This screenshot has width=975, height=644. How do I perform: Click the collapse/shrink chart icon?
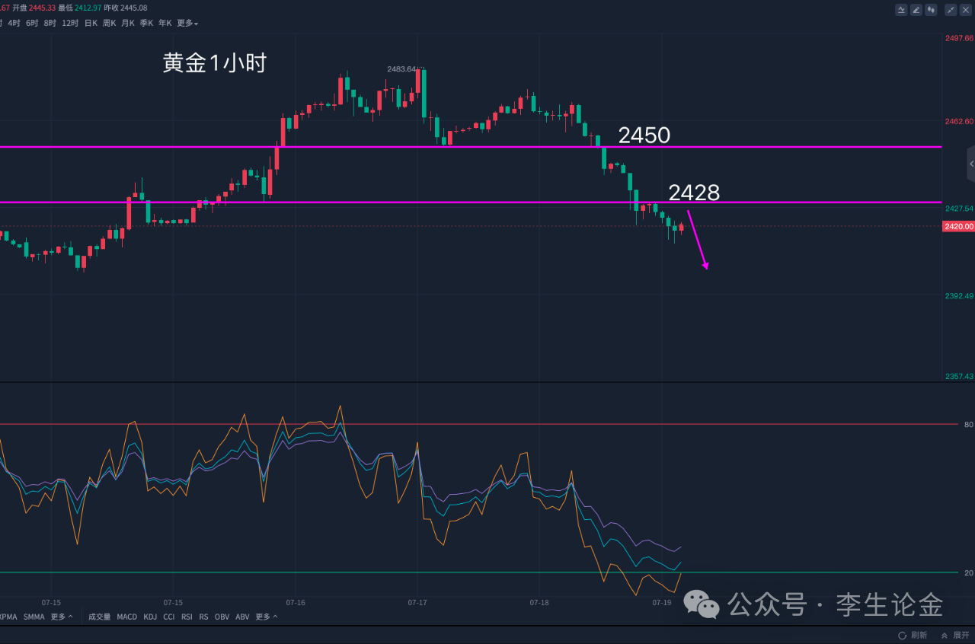click(x=951, y=10)
